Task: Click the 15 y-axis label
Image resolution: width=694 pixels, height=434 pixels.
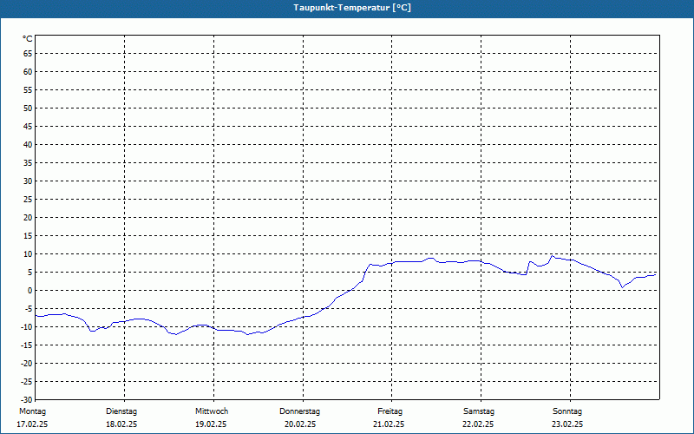Action: point(28,235)
